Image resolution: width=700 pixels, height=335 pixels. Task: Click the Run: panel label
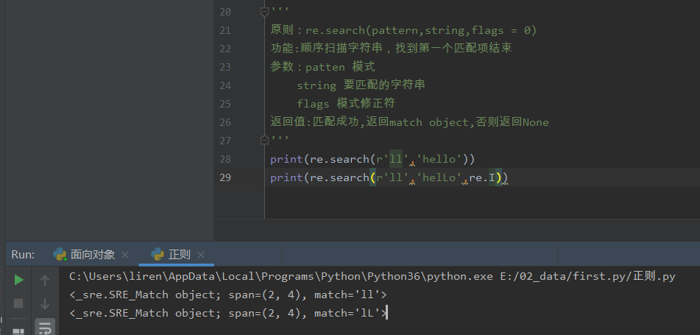[x=23, y=255]
